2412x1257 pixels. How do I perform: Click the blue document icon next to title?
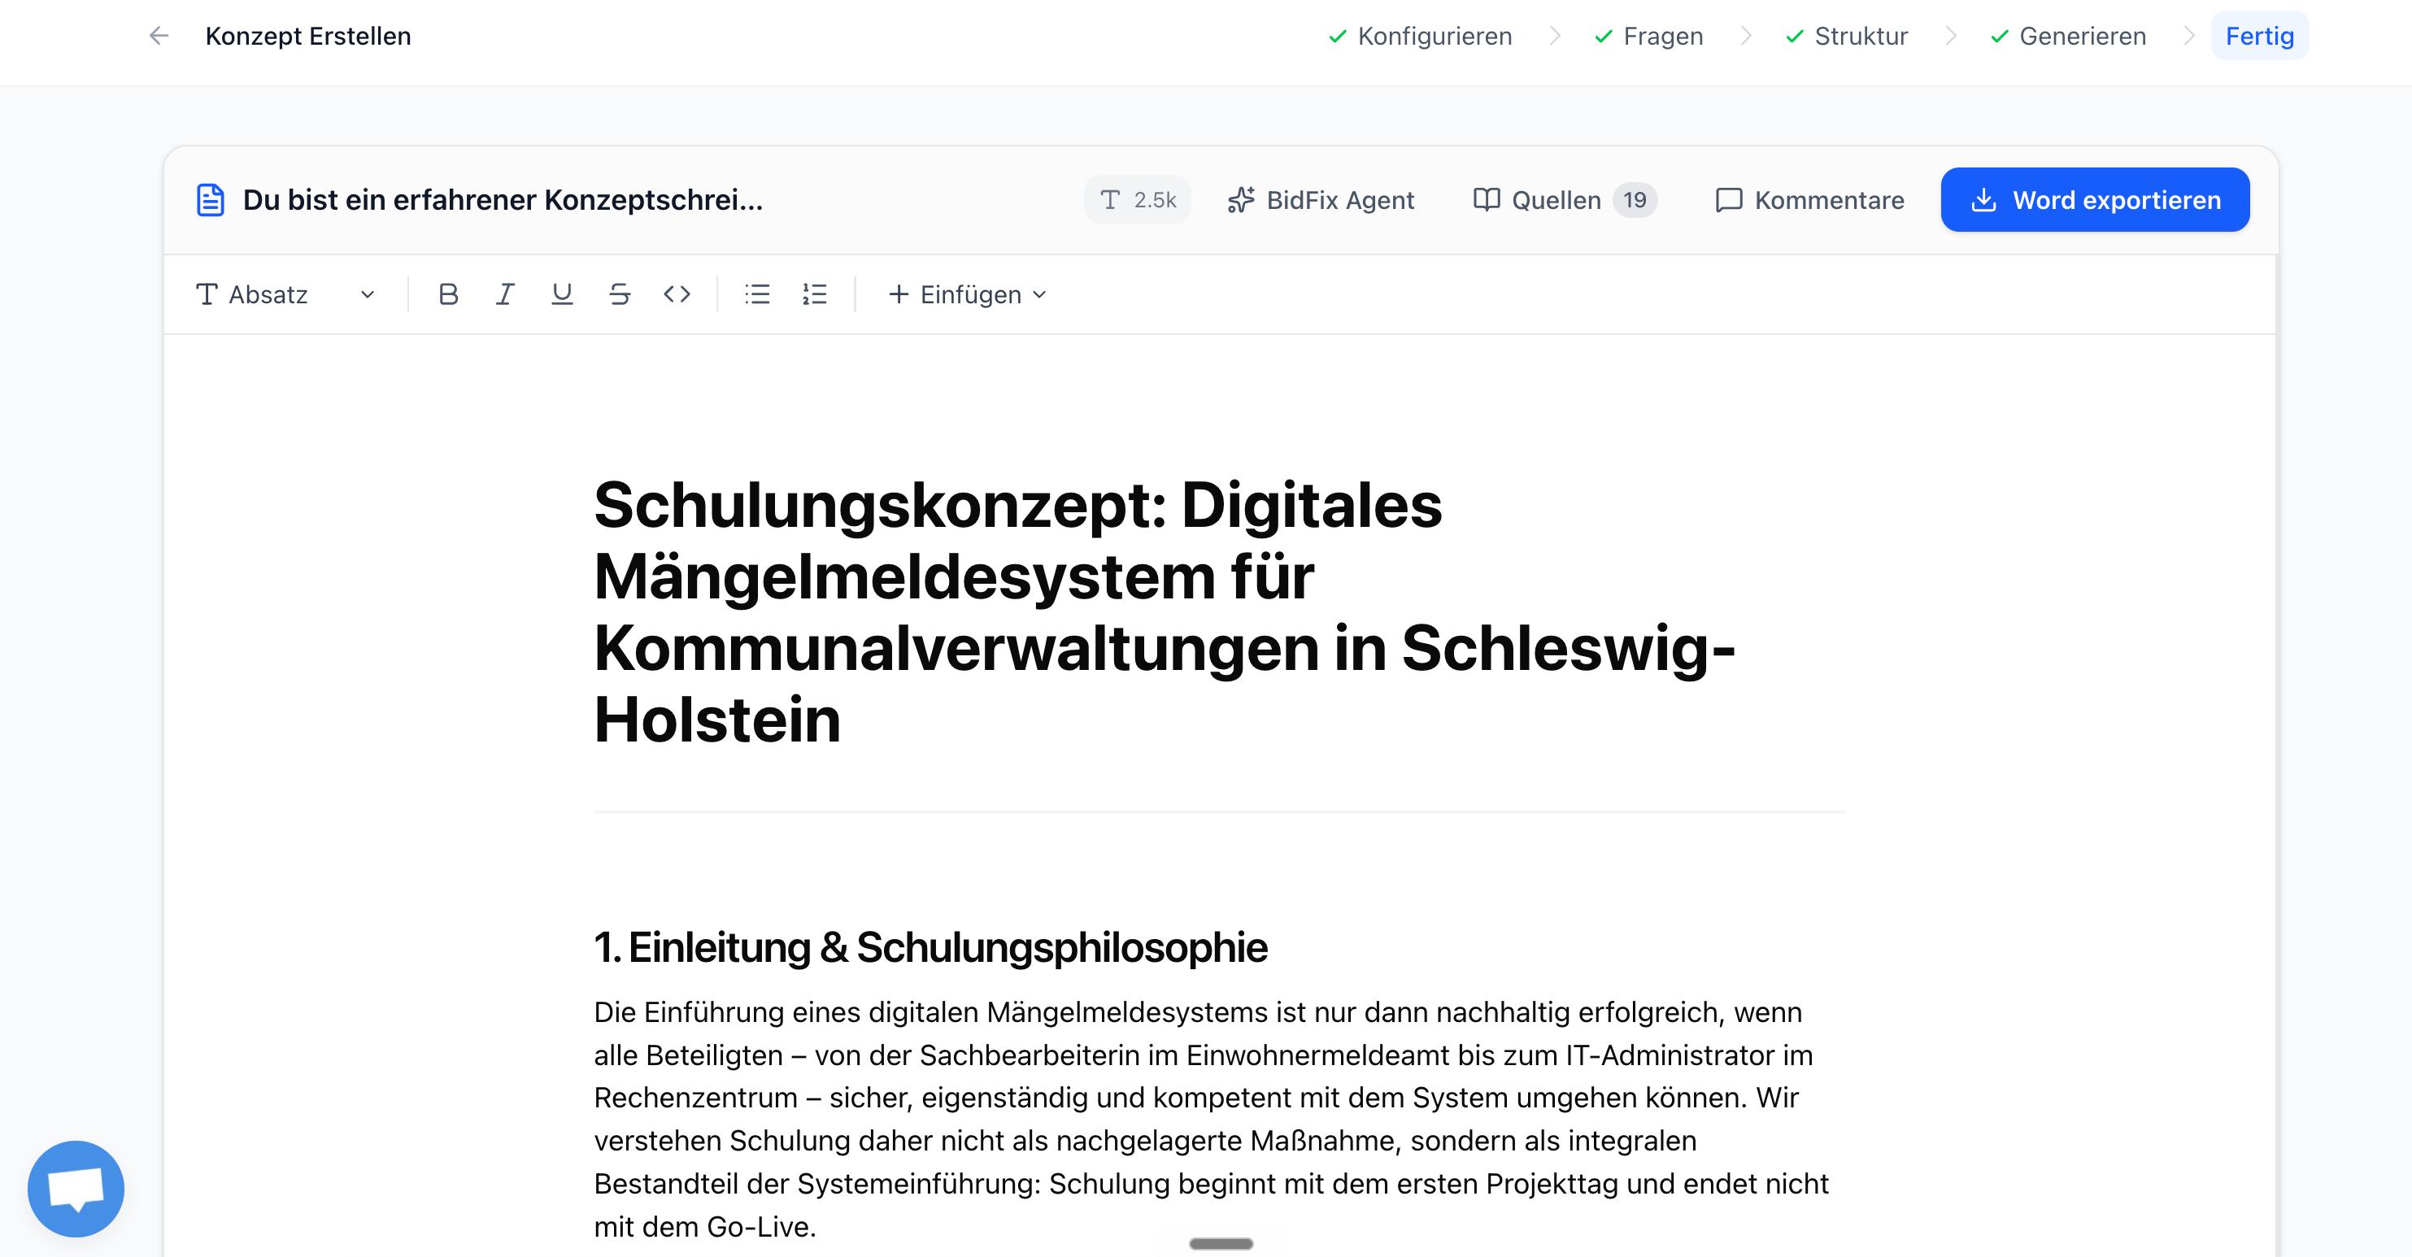pos(211,199)
